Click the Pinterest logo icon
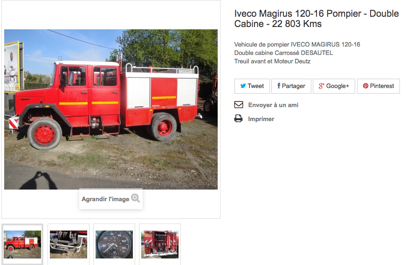This screenshot has height=265, width=406. (x=365, y=86)
